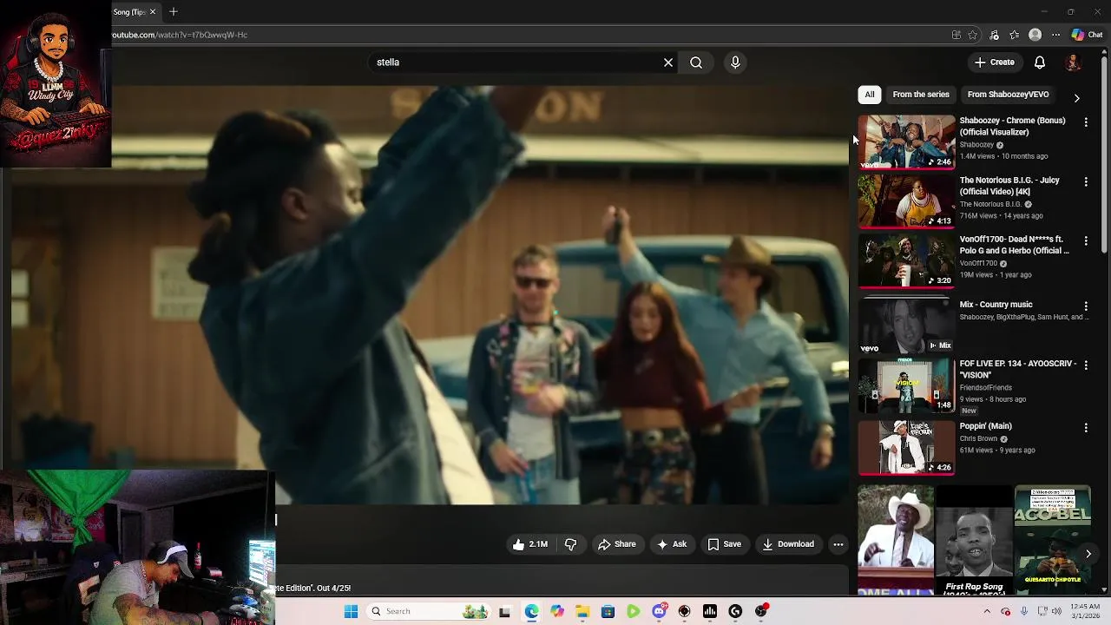Viewport: 1111px width, 625px height.
Task: Switch to Microsoft Edge on the taskbar
Action: pyautogui.click(x=531, y=611)
